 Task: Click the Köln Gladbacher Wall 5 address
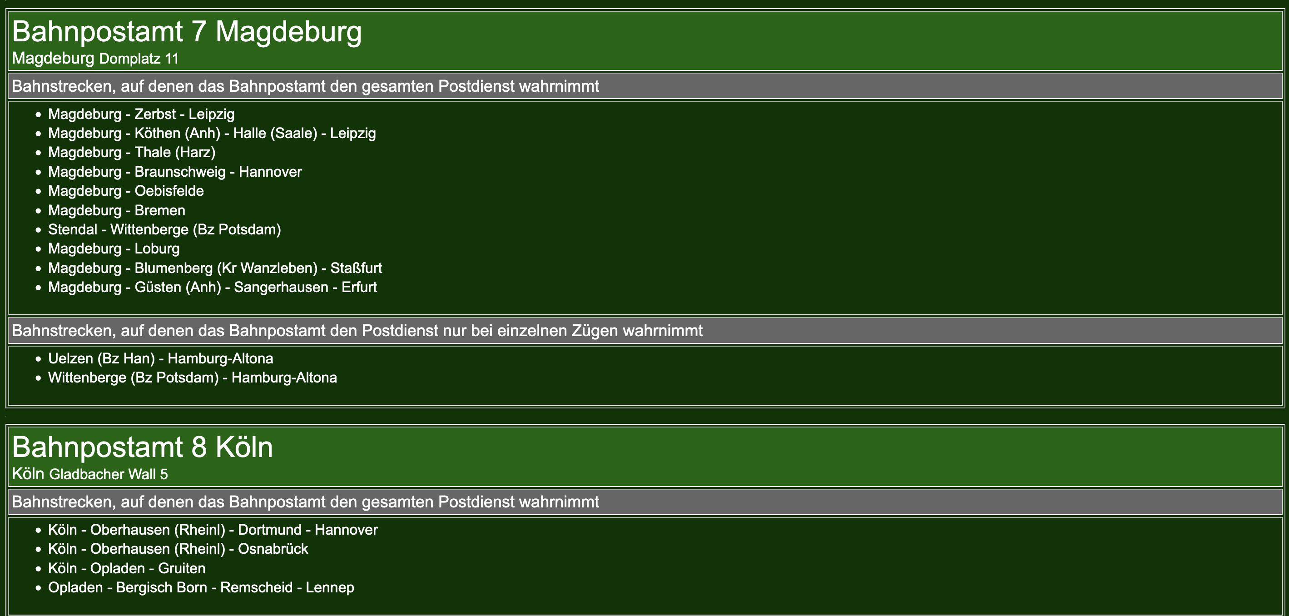pyautogui.click(x=89, y=474)
